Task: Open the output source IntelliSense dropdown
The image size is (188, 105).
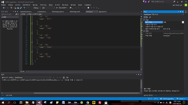Action: (x=33, y=77)
